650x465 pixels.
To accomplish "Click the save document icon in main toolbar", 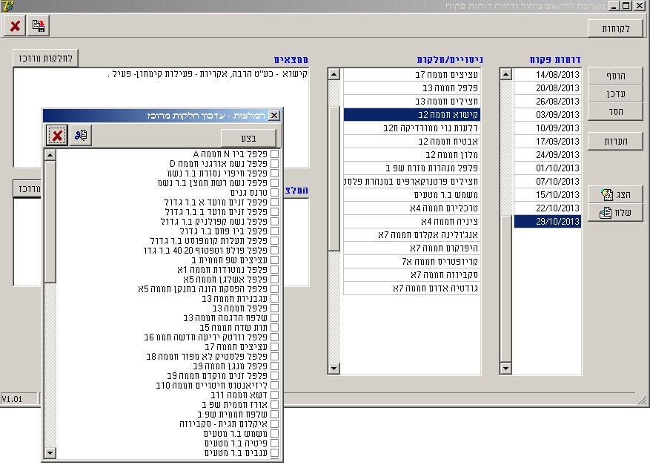I will point(39,26).
